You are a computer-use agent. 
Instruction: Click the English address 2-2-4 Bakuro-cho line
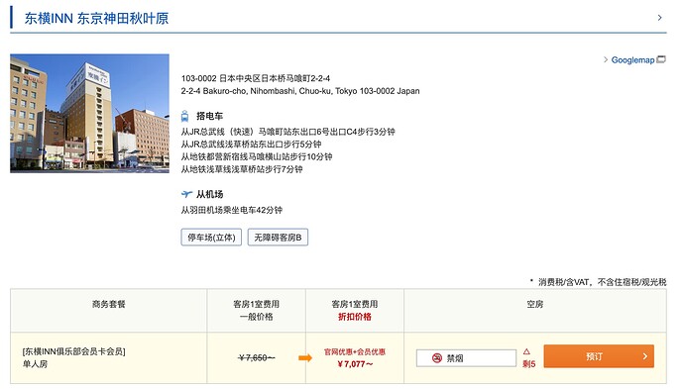coord(300,91)
